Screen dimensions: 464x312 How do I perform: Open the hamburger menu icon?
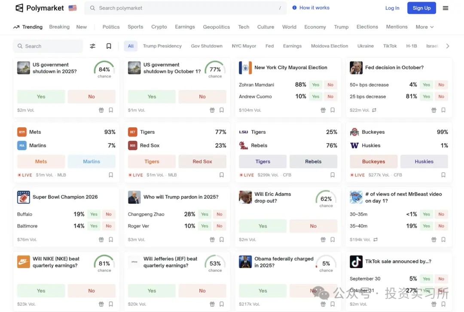tap(446, 8)
